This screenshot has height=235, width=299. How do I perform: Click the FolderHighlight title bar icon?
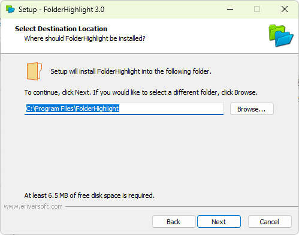coord(10,9)
